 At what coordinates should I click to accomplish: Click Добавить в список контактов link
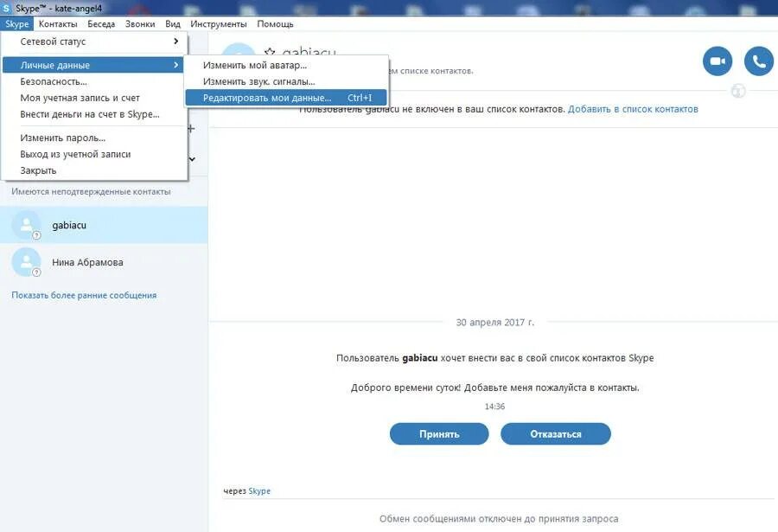633,109
